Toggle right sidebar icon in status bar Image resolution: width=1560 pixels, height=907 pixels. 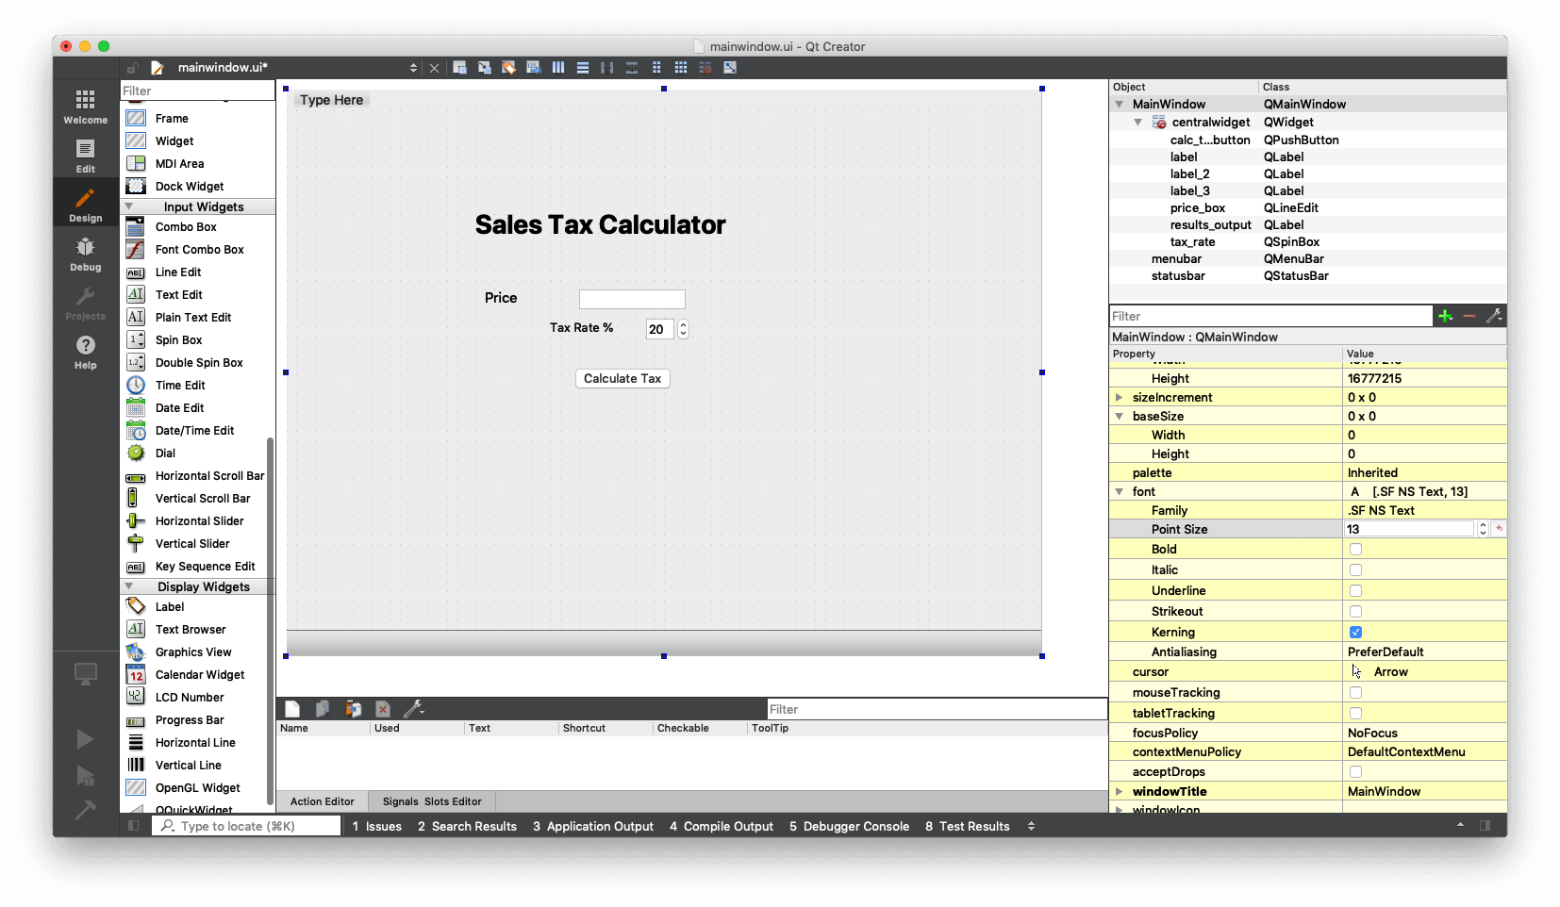(1485, 826)
